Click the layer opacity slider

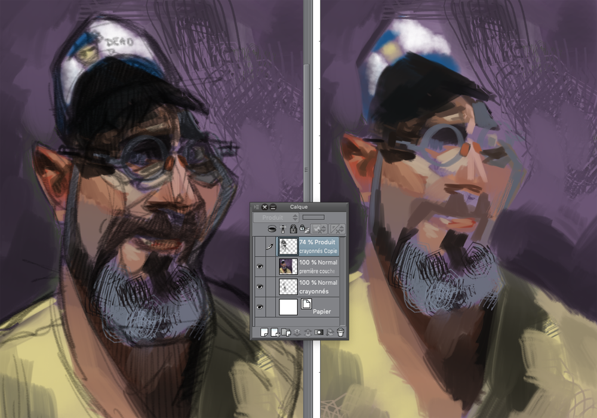coord(313,217)
